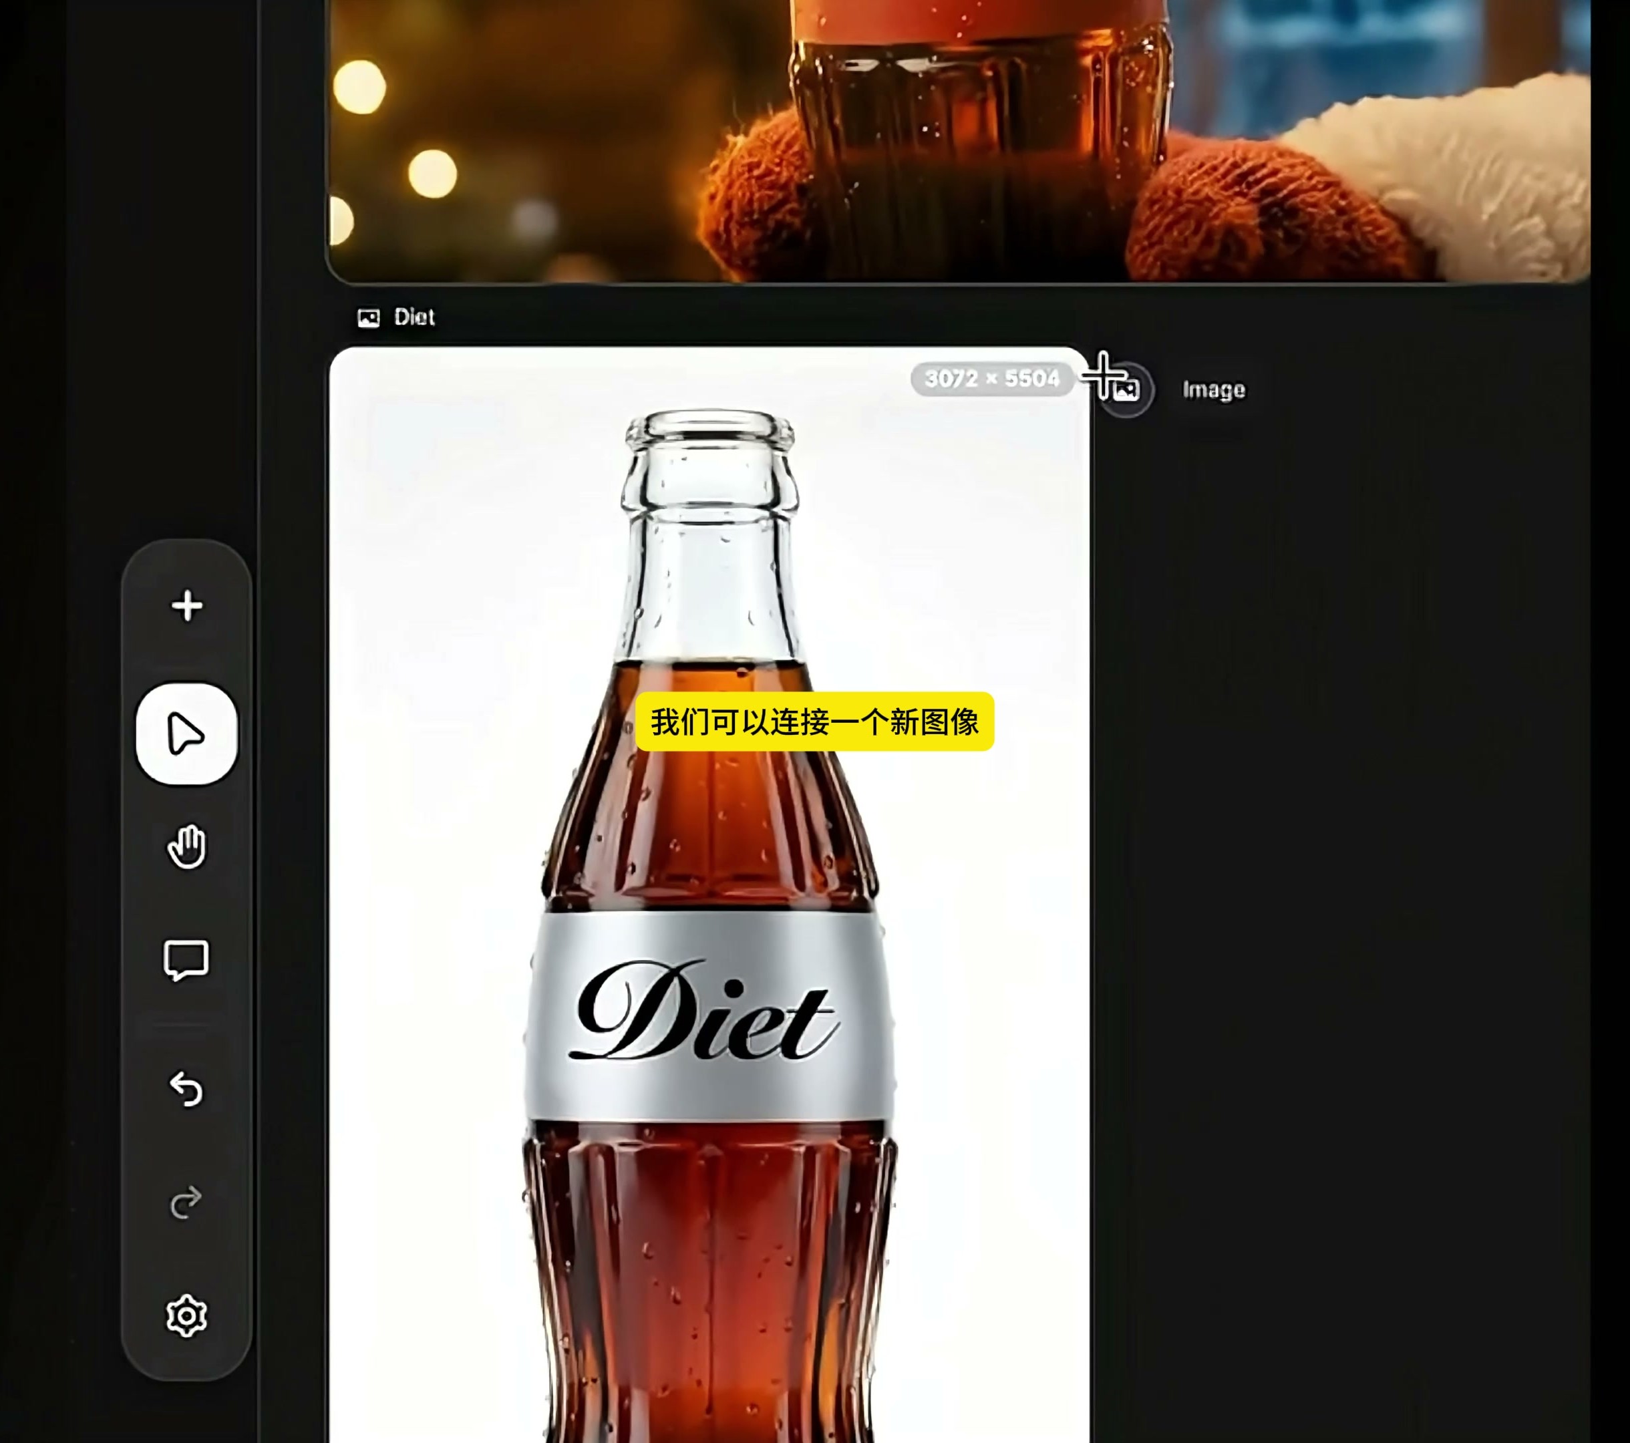Redo the last action
This screenshot has height=1443, width=1630.
pos(186,1202)
